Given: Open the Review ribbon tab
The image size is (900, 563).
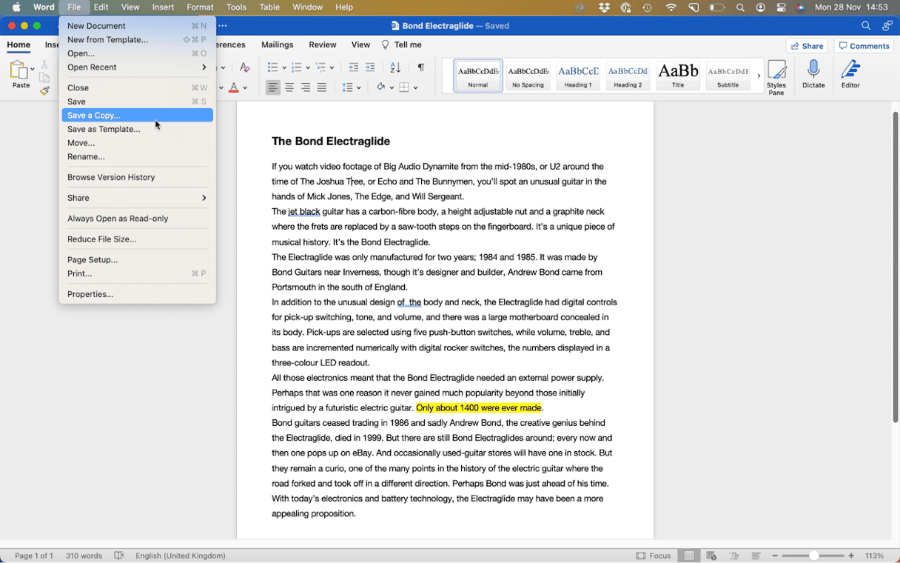Looking at the screenshot, I should [322, 45].
